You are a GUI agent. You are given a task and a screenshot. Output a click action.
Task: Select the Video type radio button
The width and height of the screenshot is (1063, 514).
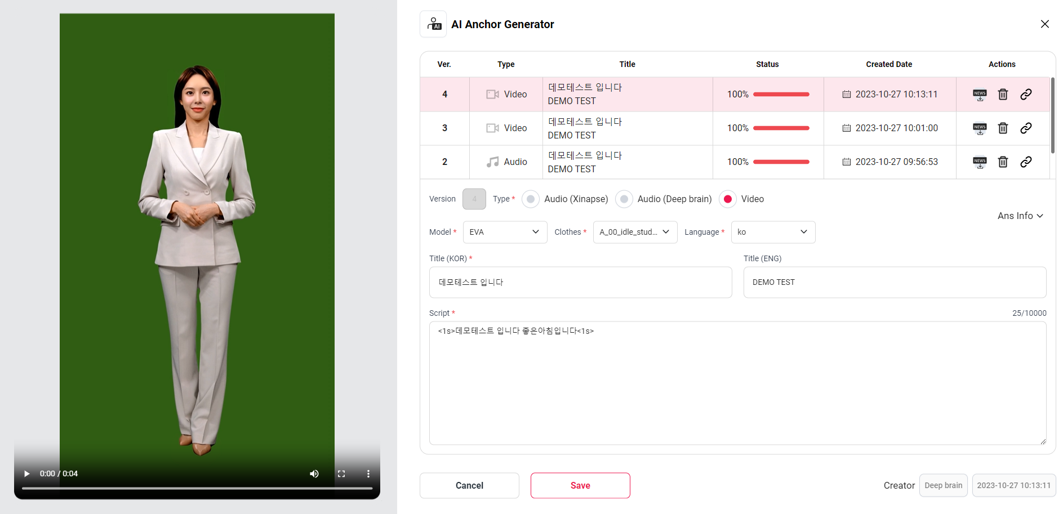click(728, 199)
